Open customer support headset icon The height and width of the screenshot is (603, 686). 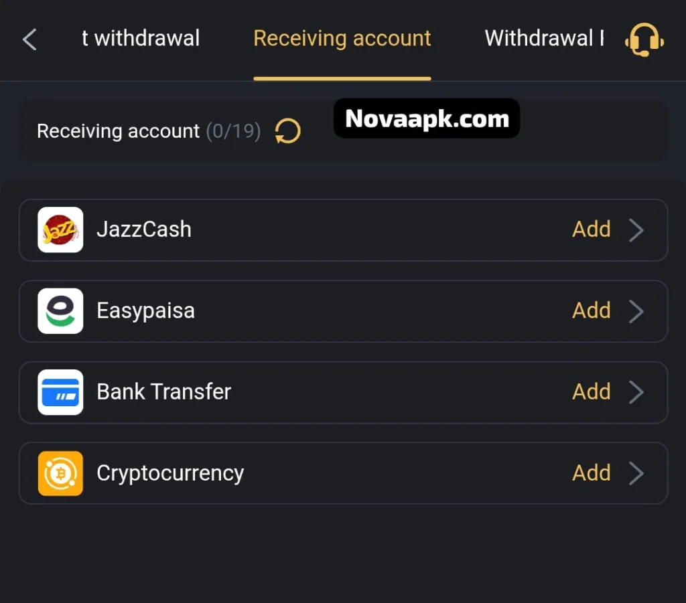pos(644,39)
